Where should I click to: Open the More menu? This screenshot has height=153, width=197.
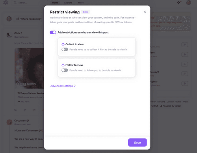pyautogui.click(x=81, y=3)
